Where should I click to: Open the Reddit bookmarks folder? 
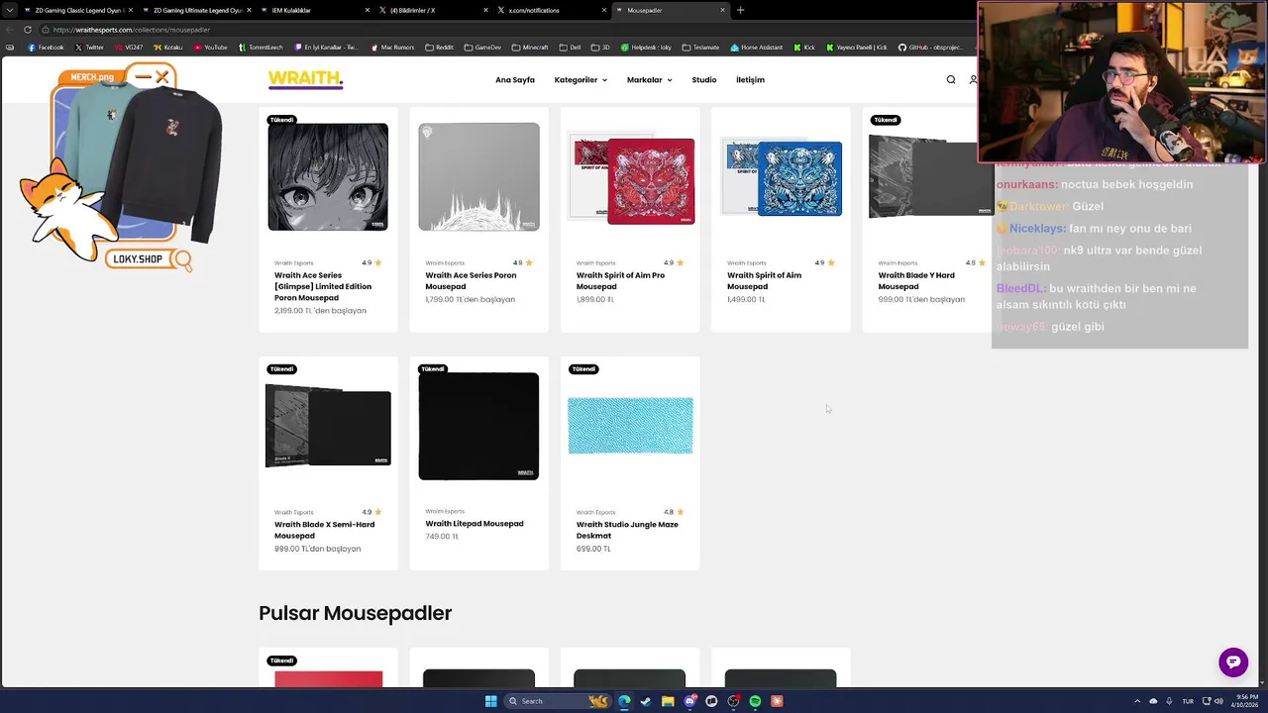(439, 48)
